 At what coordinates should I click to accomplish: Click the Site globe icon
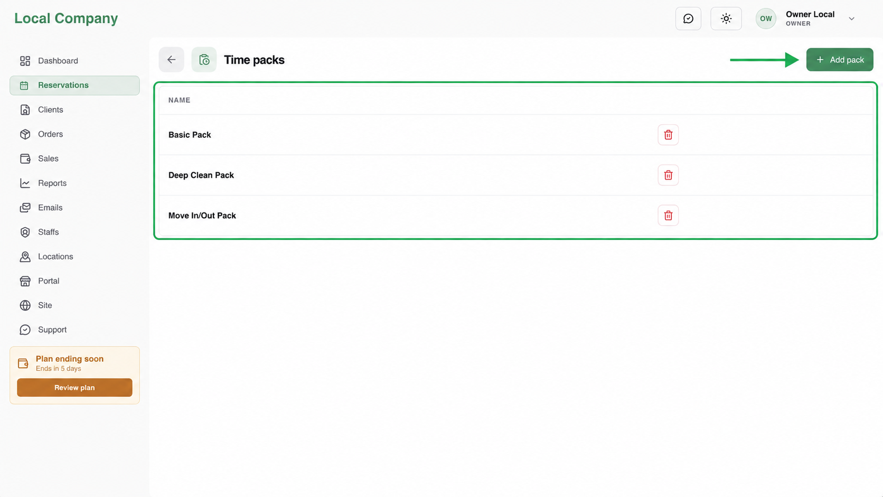pos(25,305)
